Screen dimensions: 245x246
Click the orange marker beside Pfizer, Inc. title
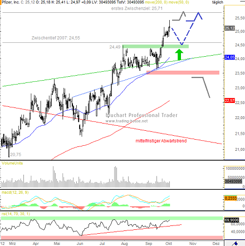tap(1, 2)
